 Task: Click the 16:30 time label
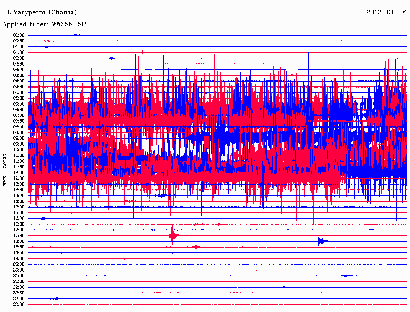pos(18,224)
